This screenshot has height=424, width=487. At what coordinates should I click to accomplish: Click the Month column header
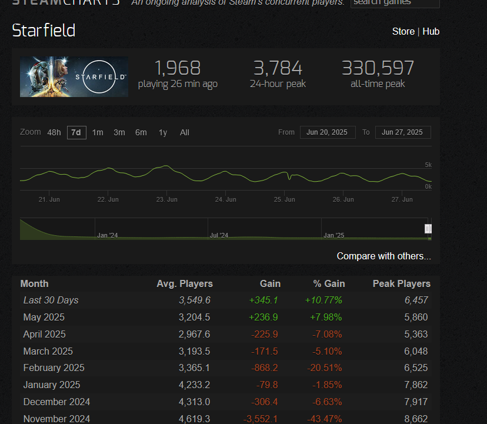[x=35, y=283]
